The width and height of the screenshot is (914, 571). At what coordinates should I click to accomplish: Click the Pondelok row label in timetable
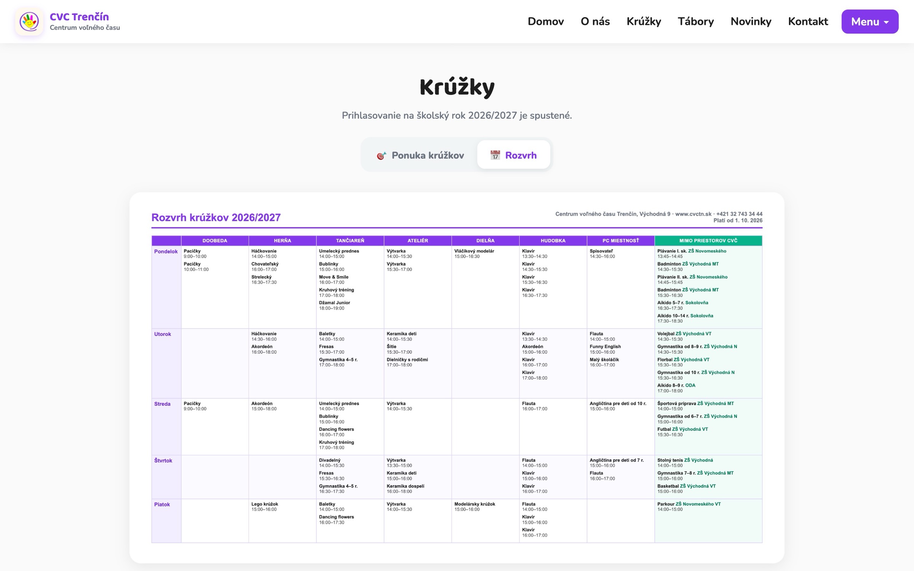(166, 252)
